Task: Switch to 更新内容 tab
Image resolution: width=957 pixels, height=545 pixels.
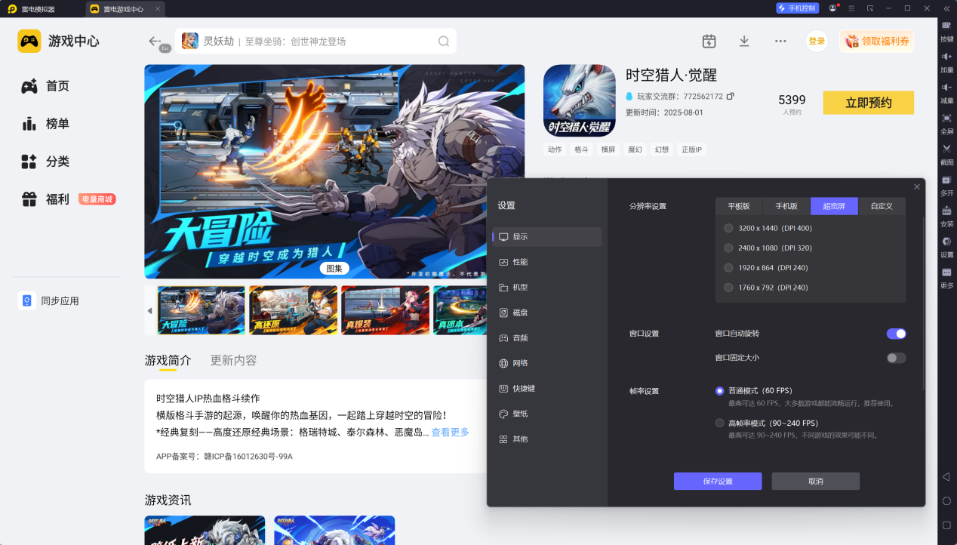Action: 233,360
